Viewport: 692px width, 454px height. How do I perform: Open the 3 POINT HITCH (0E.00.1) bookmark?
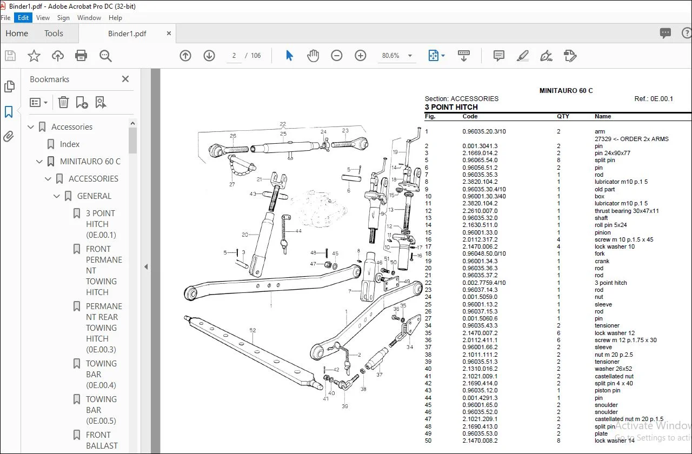click(101, 224)
